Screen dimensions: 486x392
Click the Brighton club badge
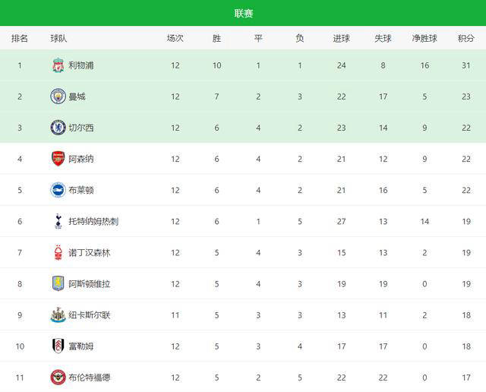pos(58,190)
